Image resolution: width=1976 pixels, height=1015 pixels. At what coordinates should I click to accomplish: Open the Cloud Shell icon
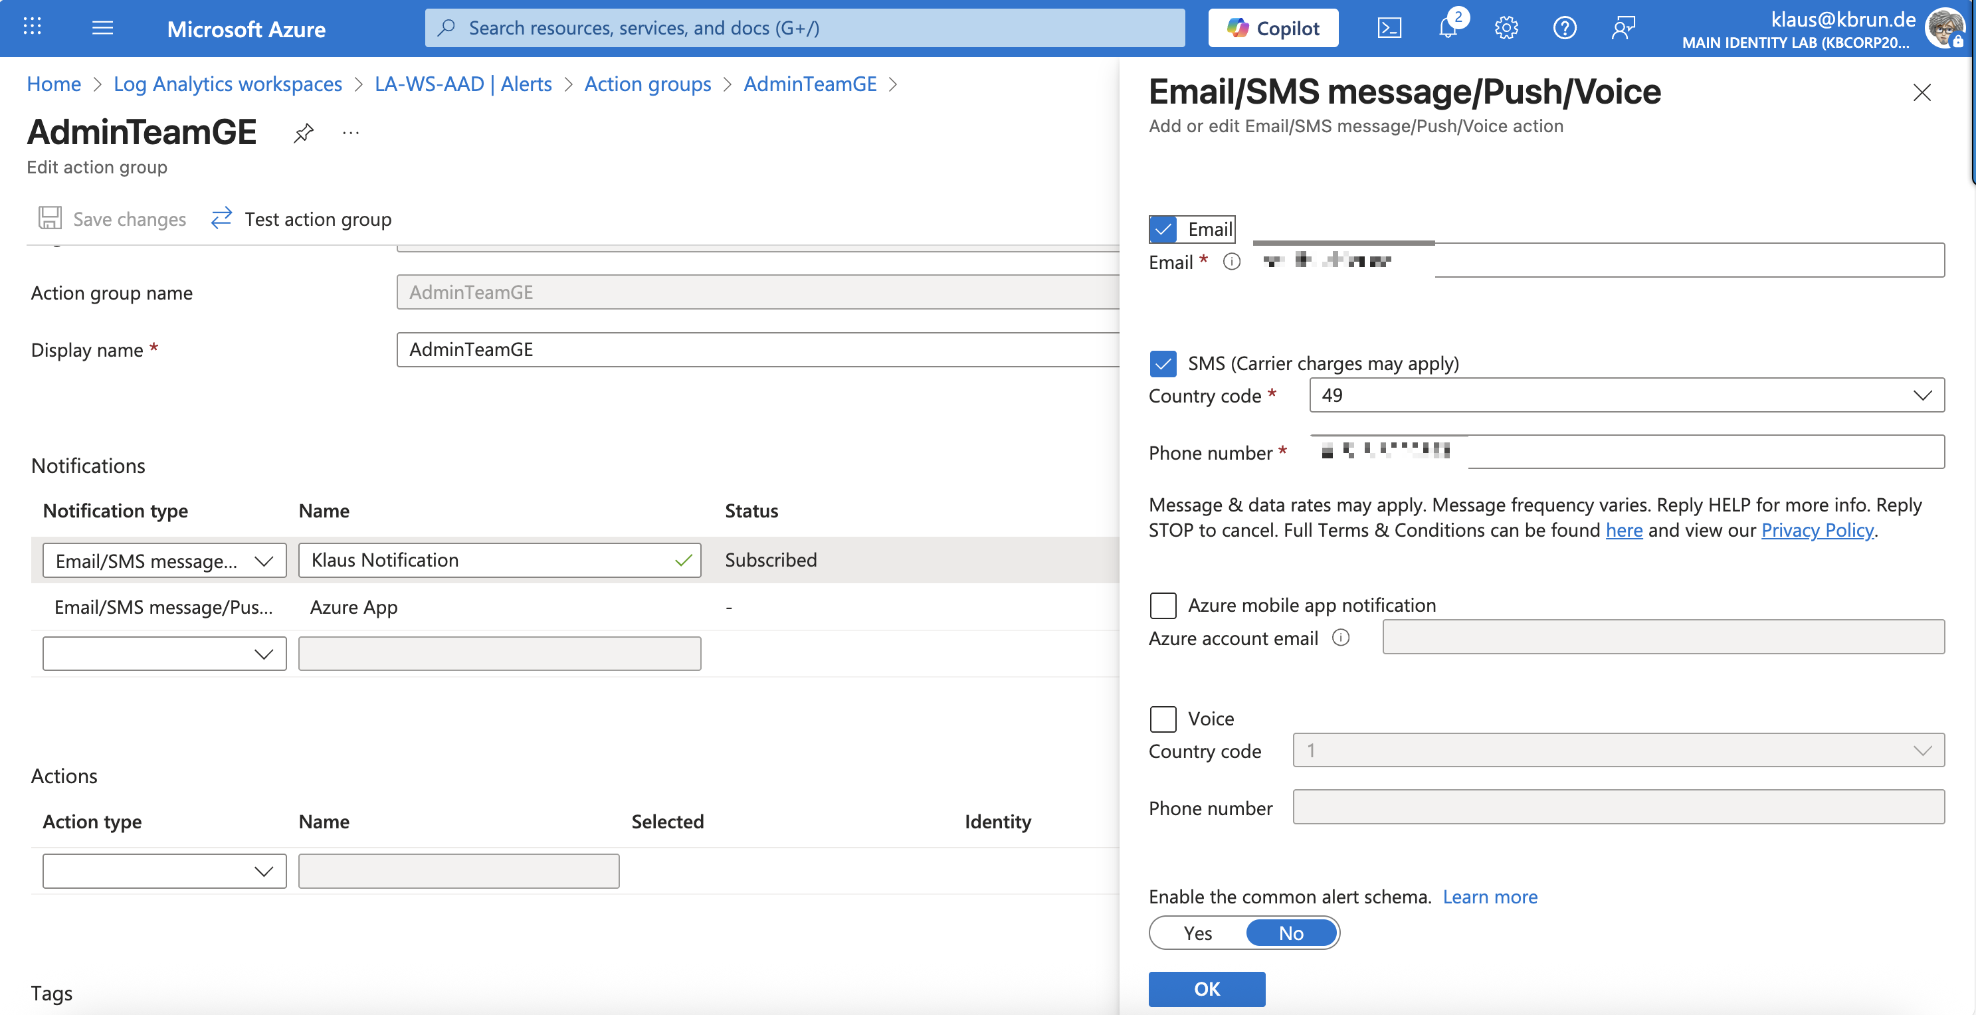1389,29
